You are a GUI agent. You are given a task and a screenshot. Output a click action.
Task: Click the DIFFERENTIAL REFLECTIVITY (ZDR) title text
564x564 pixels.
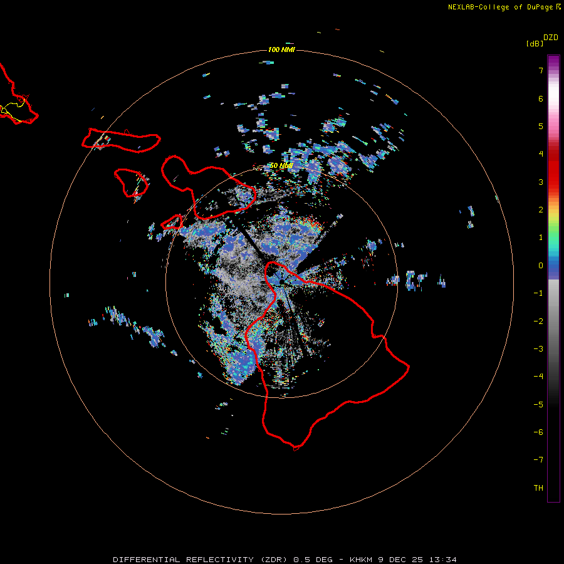[201, 560]
